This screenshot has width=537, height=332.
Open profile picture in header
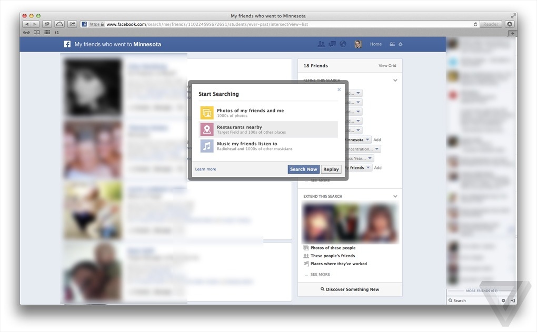pyautogui.click(x=358, y=44)
